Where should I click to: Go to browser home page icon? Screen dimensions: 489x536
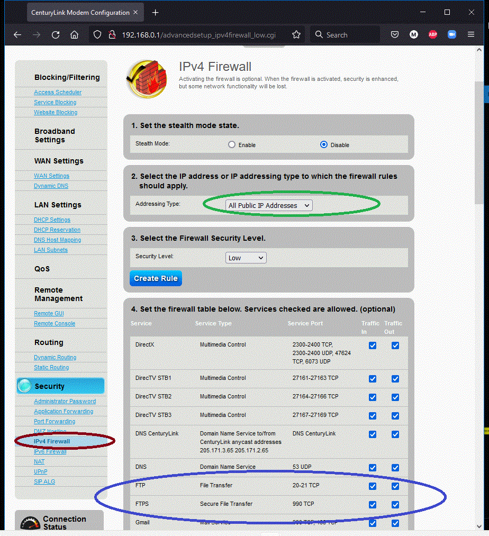pyautogui.click(x=74, y=35)
